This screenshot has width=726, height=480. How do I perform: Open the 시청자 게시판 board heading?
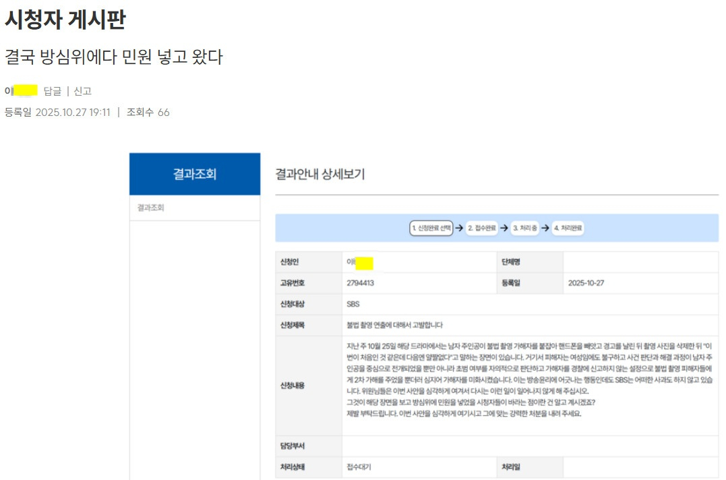(x=65, y=20)
